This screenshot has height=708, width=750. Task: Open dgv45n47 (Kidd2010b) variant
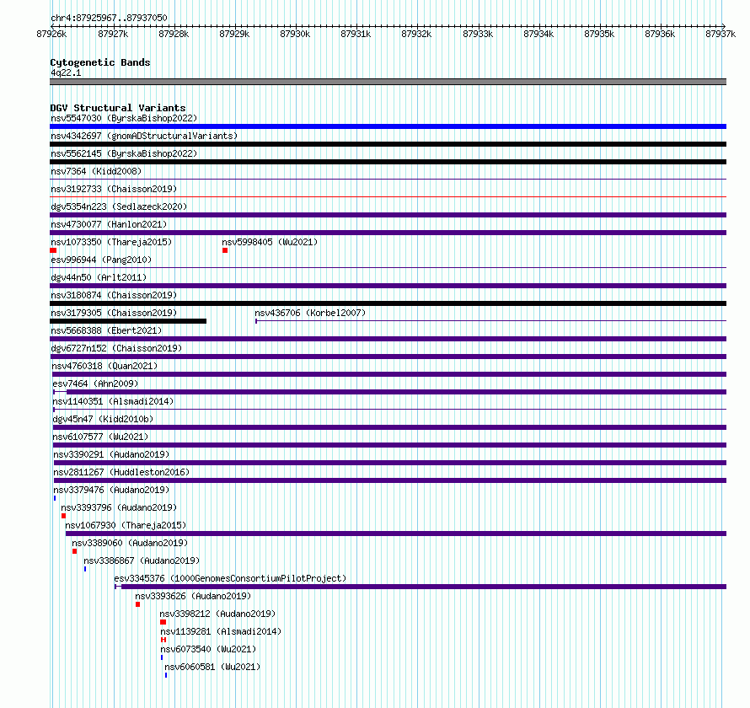tap(103, 419)
